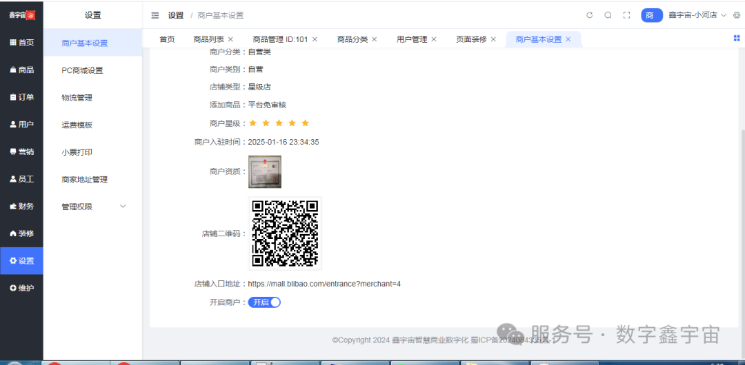Close the 页面装修 tab
This screenshot has width=745, height=365.
(x=494, y=39)
